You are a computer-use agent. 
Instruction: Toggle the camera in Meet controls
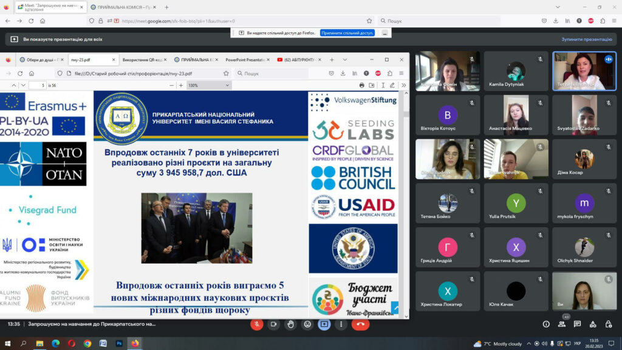point(274,324)
